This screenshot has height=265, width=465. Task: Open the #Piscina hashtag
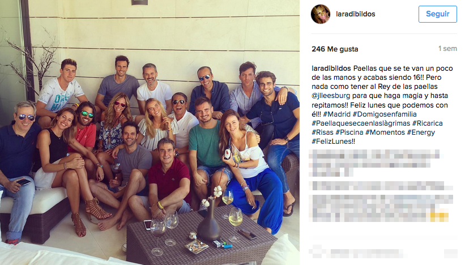[x=349, y=132]
